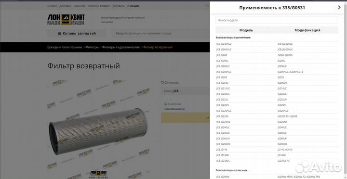Select the JCB JS200NLC model cell
The width and height of the screenshot is (347, 179).
tap(224, 72)
